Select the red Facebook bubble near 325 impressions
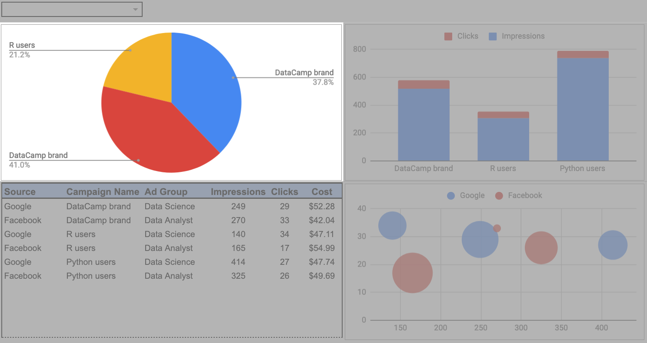This screenshot has height=343, width=647. (x=541, y=247)
